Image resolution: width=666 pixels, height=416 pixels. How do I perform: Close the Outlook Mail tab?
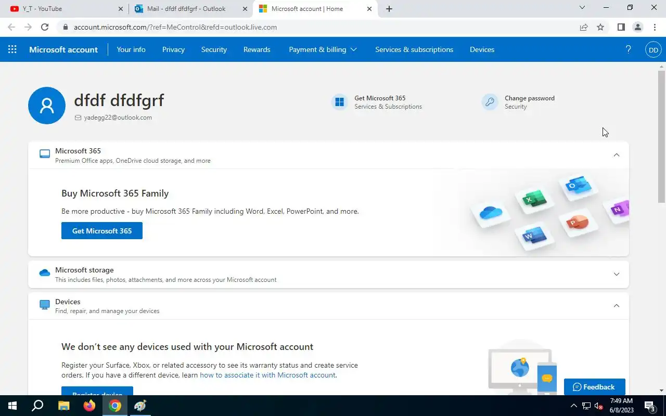tap(245, 9)
